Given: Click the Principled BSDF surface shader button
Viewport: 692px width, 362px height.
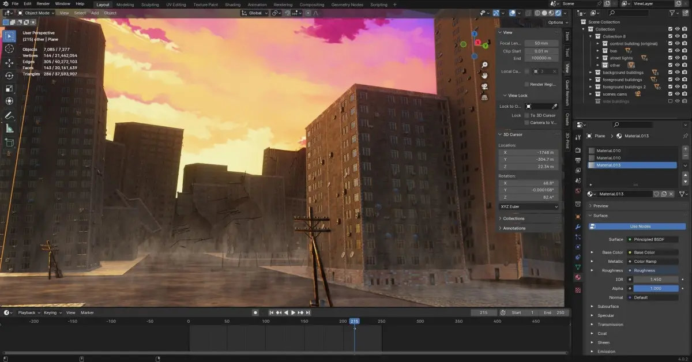Looking at the screenshot, I should pyautogui.click(x=653, y=239).
